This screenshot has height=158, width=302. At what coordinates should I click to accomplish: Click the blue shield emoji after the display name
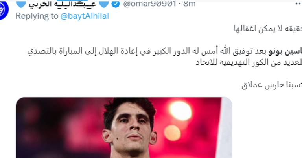tap(104, 4)
